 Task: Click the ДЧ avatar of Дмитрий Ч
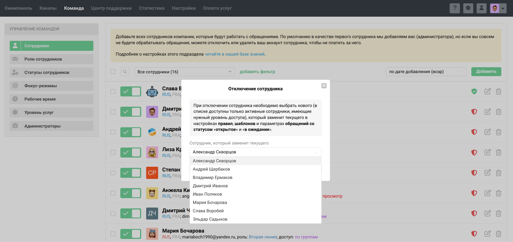[152, 213]
